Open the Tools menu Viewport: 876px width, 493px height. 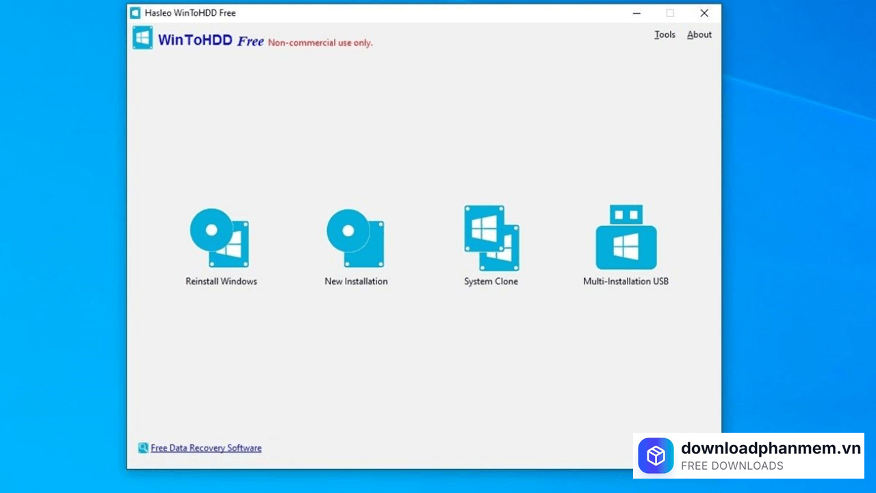[664, 34]
